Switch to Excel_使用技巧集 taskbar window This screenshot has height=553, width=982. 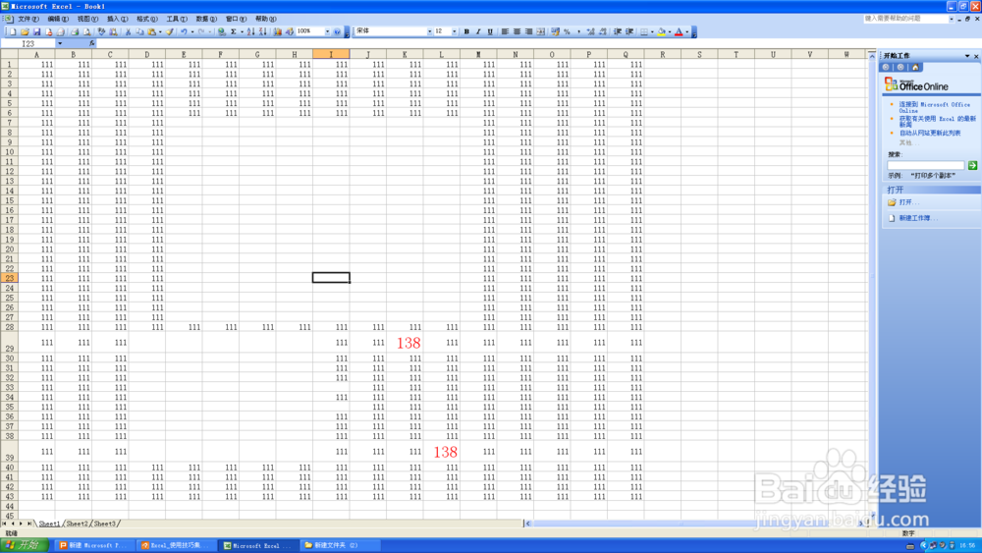coord(177,545)
